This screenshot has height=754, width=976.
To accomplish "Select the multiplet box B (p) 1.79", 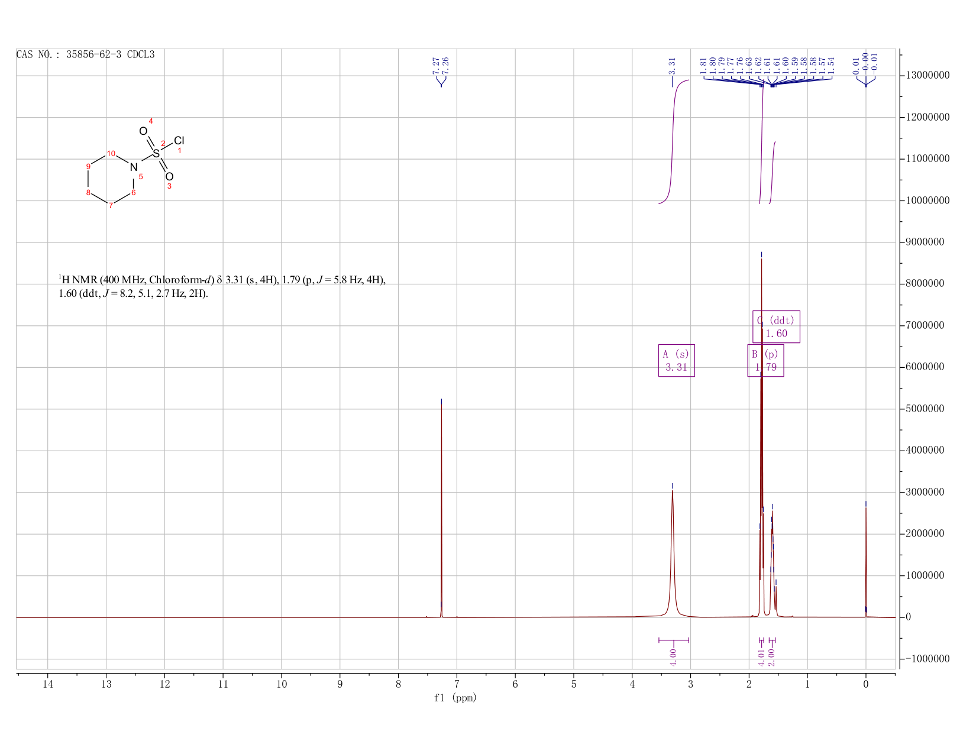I will coord(765,360).
